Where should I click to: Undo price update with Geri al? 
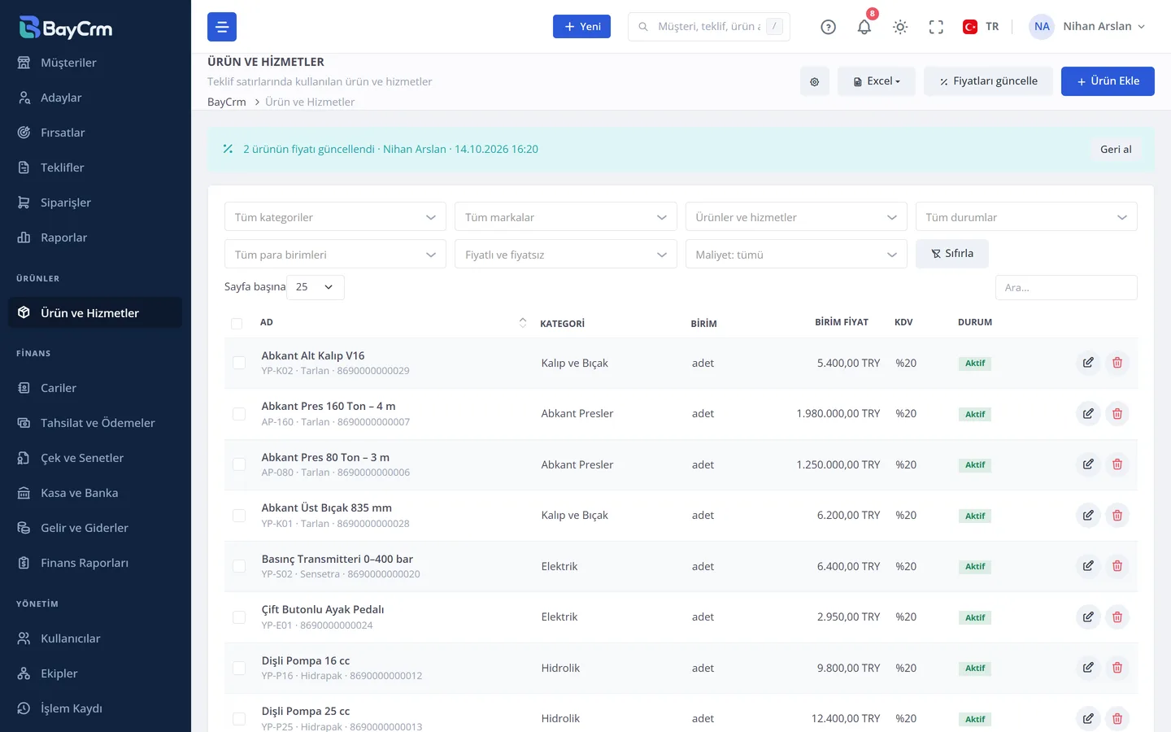coord(1116,150)
